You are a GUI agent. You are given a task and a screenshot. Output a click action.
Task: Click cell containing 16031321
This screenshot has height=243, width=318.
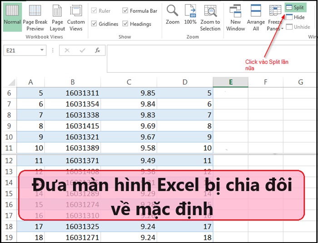pos(73,137)
